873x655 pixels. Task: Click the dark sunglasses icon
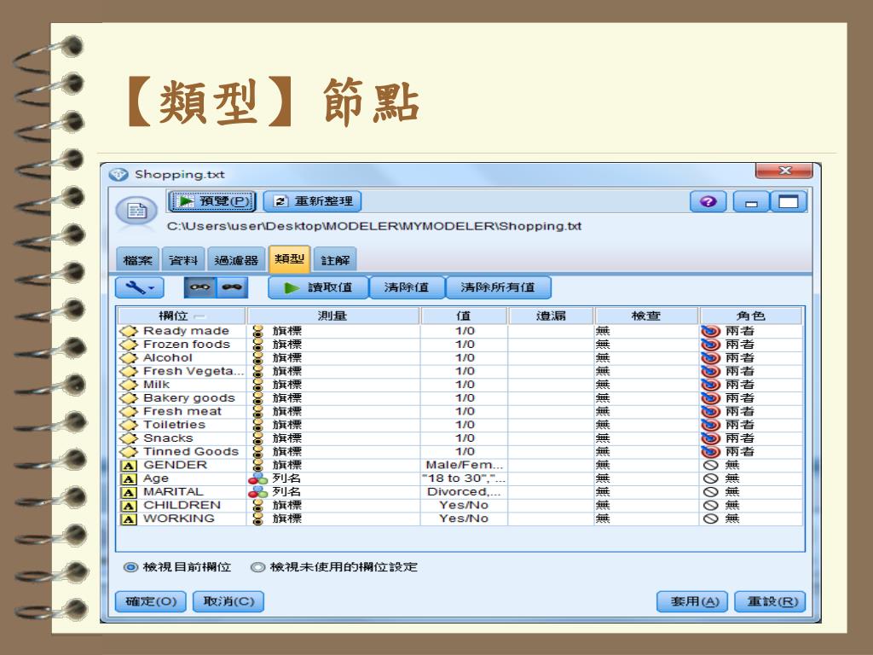click(230, 287)
